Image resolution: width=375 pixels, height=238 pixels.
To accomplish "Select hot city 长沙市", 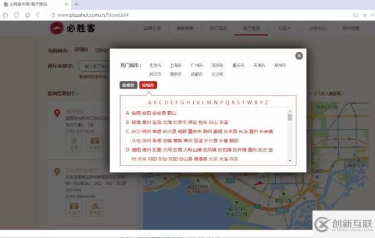I will [217, 74].
